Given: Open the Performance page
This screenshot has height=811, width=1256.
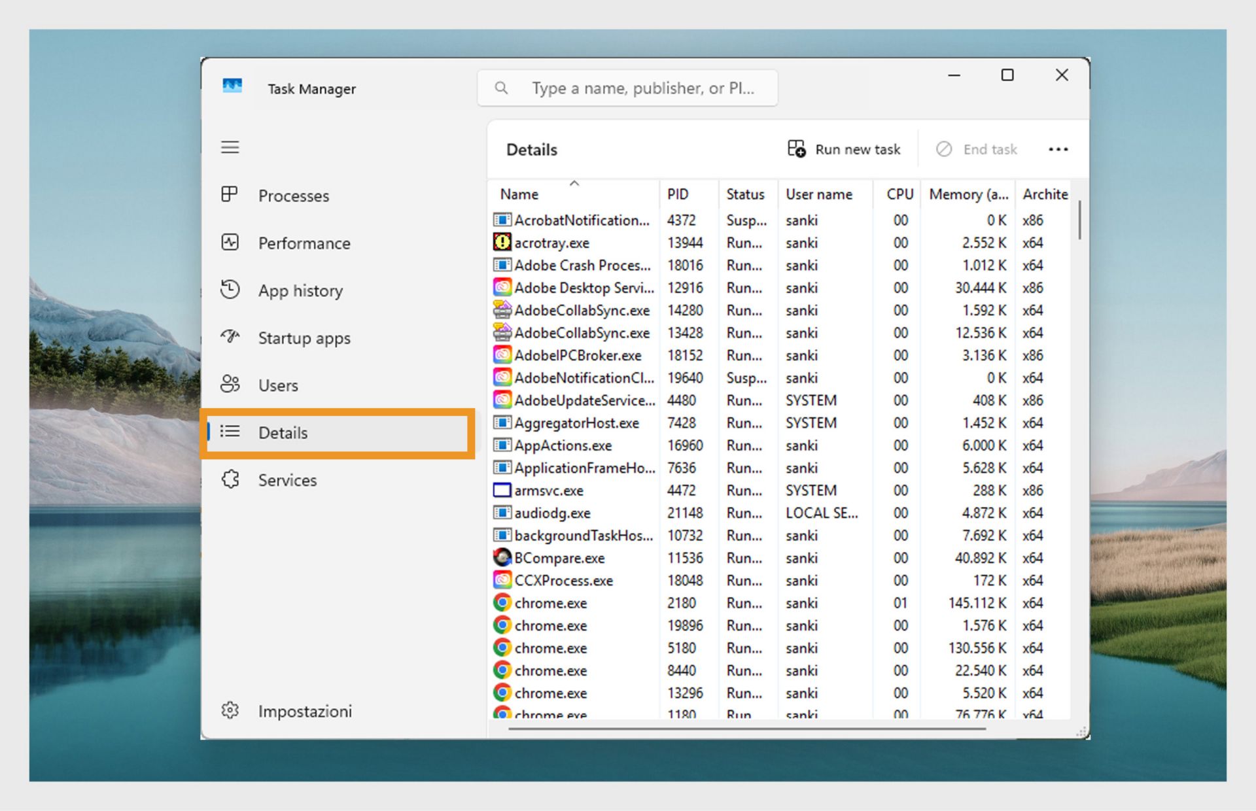Looking at the screenshot, I should click(x=304, y=243).
